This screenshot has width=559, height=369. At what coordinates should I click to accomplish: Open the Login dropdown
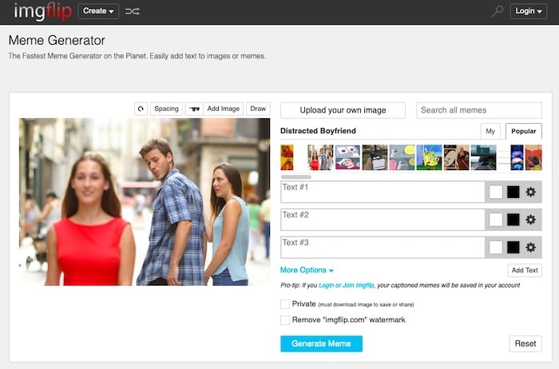pos(528,11)
